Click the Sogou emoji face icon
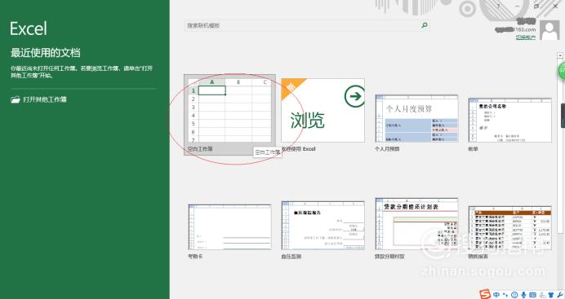565x299 pixels. 514,295
